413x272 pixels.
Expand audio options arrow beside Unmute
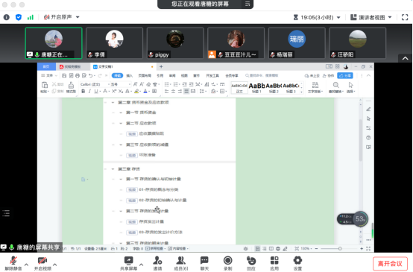pos(26,265)
